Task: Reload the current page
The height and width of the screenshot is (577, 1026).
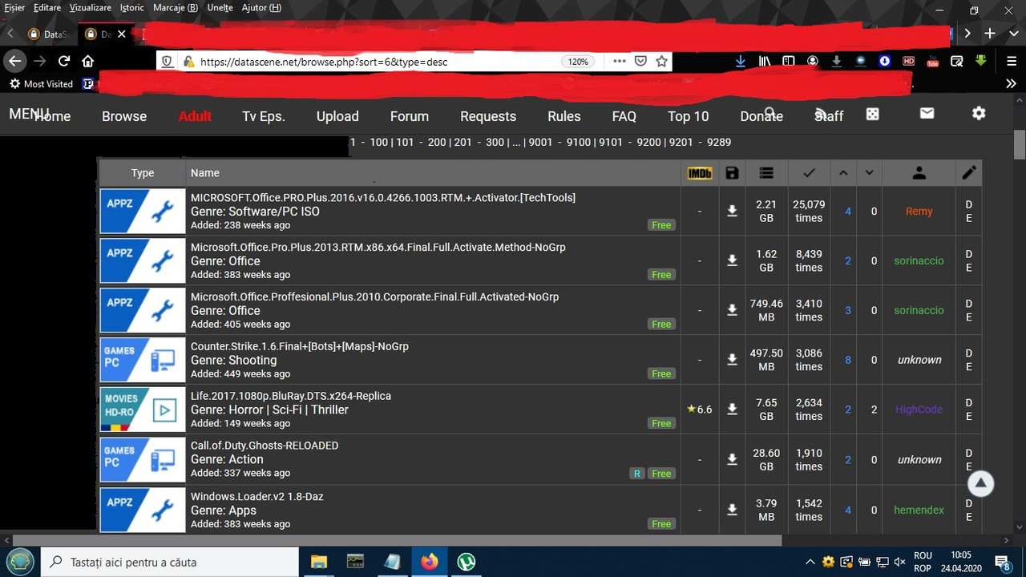Action: point(64,61)
